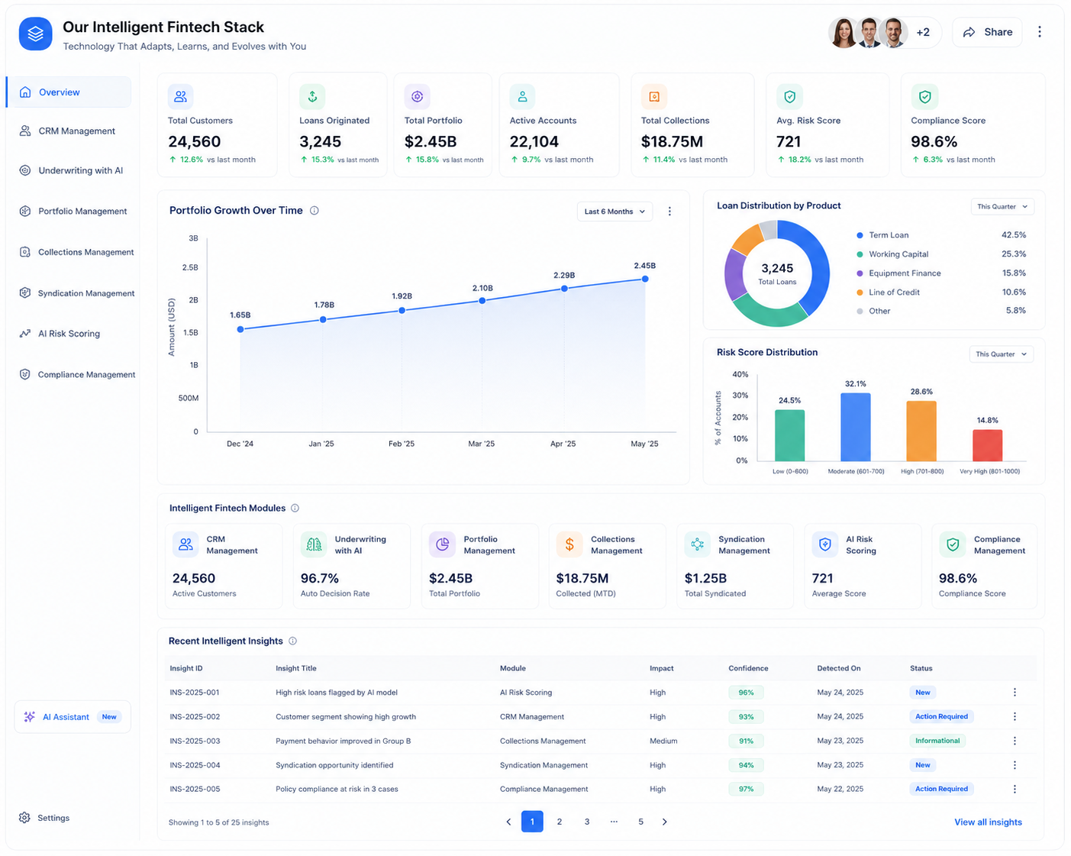Go to insights page 2
This screenshot has height=856, width=1071.
coord(560,822)
